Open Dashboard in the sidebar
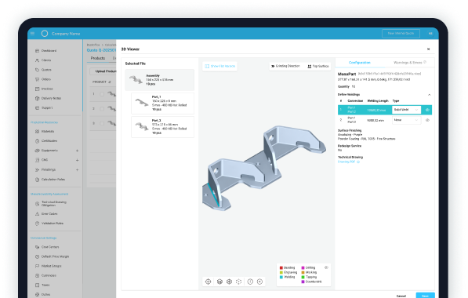Image resolution: width=468 pixels, height=298 pixels. pyautogui.click(x=45, y=51)
